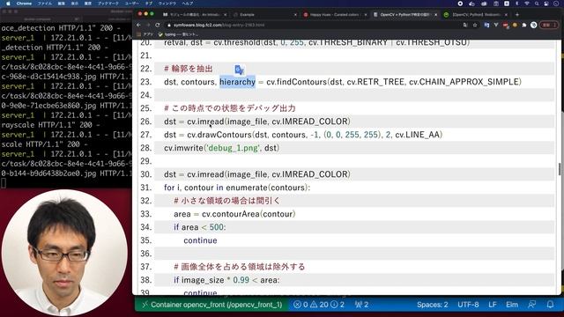This screenshot has height=317, width=564.
Task: Click cv.imwrite on line 28
Action: (x=183, y=148)
